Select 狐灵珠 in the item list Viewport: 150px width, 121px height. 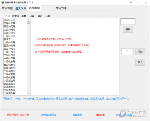click(x=8, y=39)
